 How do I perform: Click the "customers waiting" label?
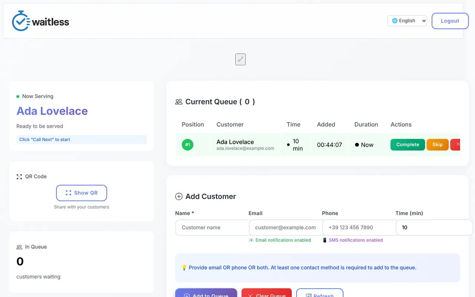click(x=38, y=277)
